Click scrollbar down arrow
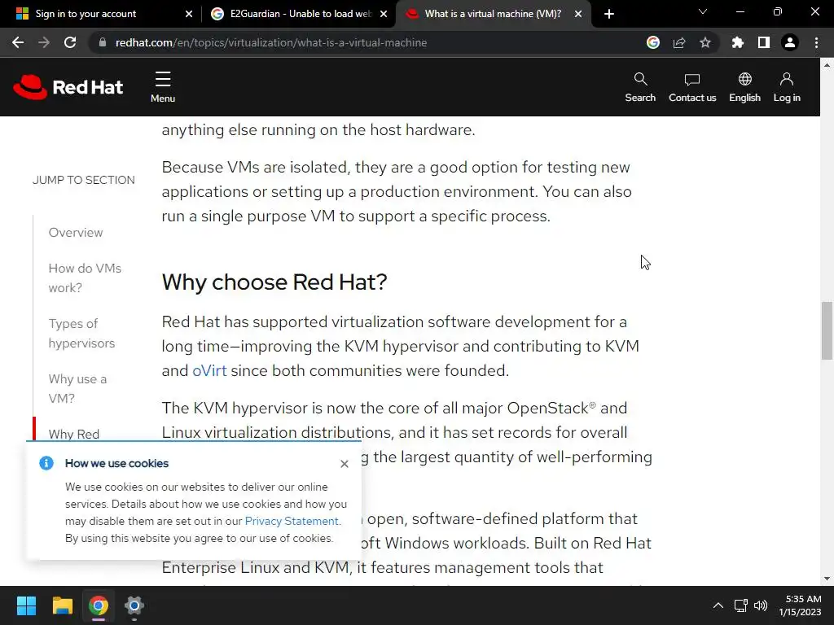This screenshot has height=625, width=834. (827, 579)
